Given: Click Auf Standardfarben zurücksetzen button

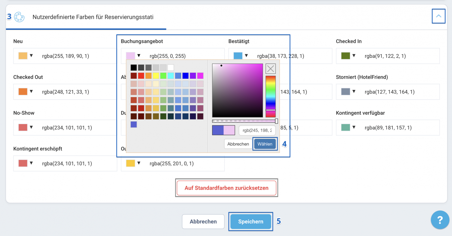Looking at the screenshot, I should tap(227, 188).
